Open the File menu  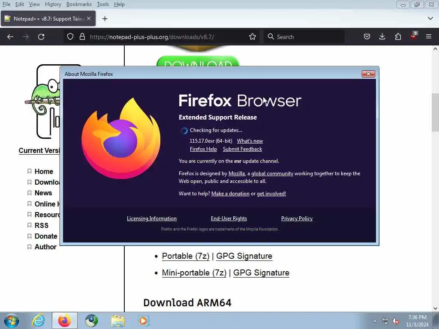click(x=6, y=4)
